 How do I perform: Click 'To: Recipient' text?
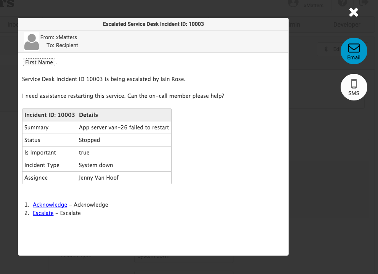coord(62,45)
